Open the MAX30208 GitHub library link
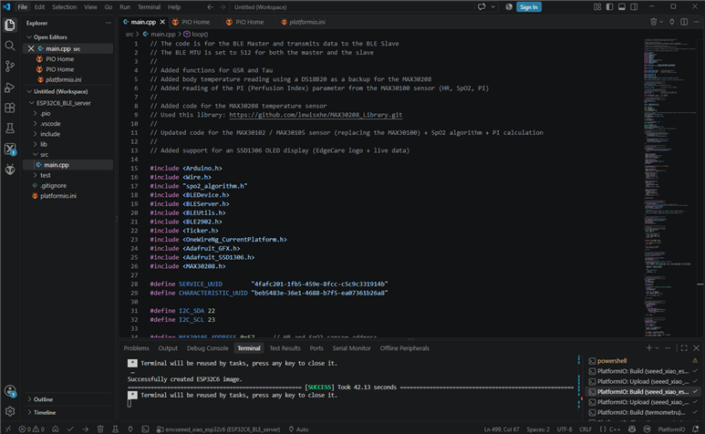This screenshot has width=705, height=434. (x=316, y=115)
